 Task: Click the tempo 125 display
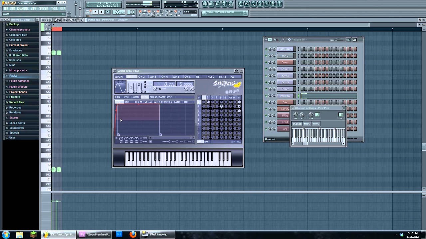[x=118, y=12]
